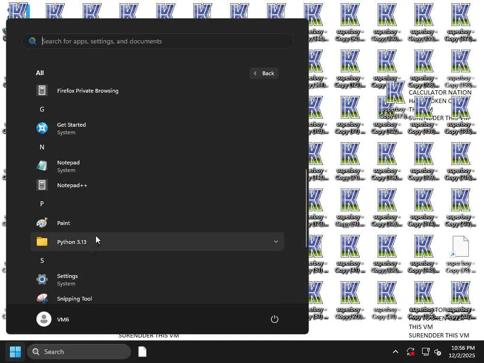Select superboy - Copy (90) desktop icon
484x363 pixels.
point(350,22)
